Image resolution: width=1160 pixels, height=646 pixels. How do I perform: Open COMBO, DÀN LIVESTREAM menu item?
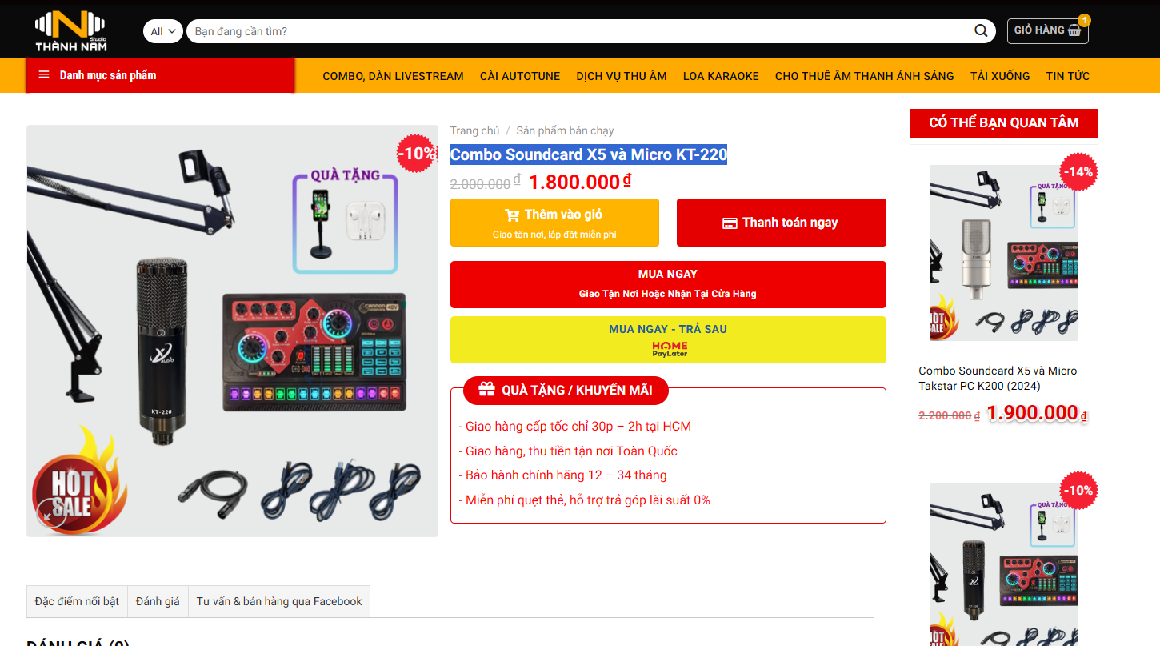pyautogui.click(x=393, y=76)
